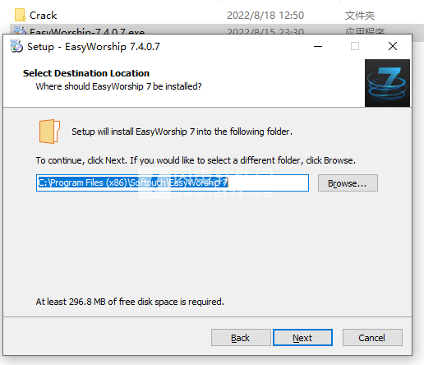Click the disabled maximize button in the title bar
424x365 pixels.
(355, 46)
